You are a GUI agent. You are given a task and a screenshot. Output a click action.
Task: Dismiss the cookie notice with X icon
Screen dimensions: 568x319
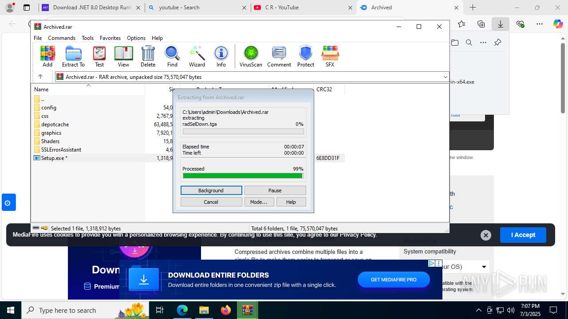coord(486,235)
